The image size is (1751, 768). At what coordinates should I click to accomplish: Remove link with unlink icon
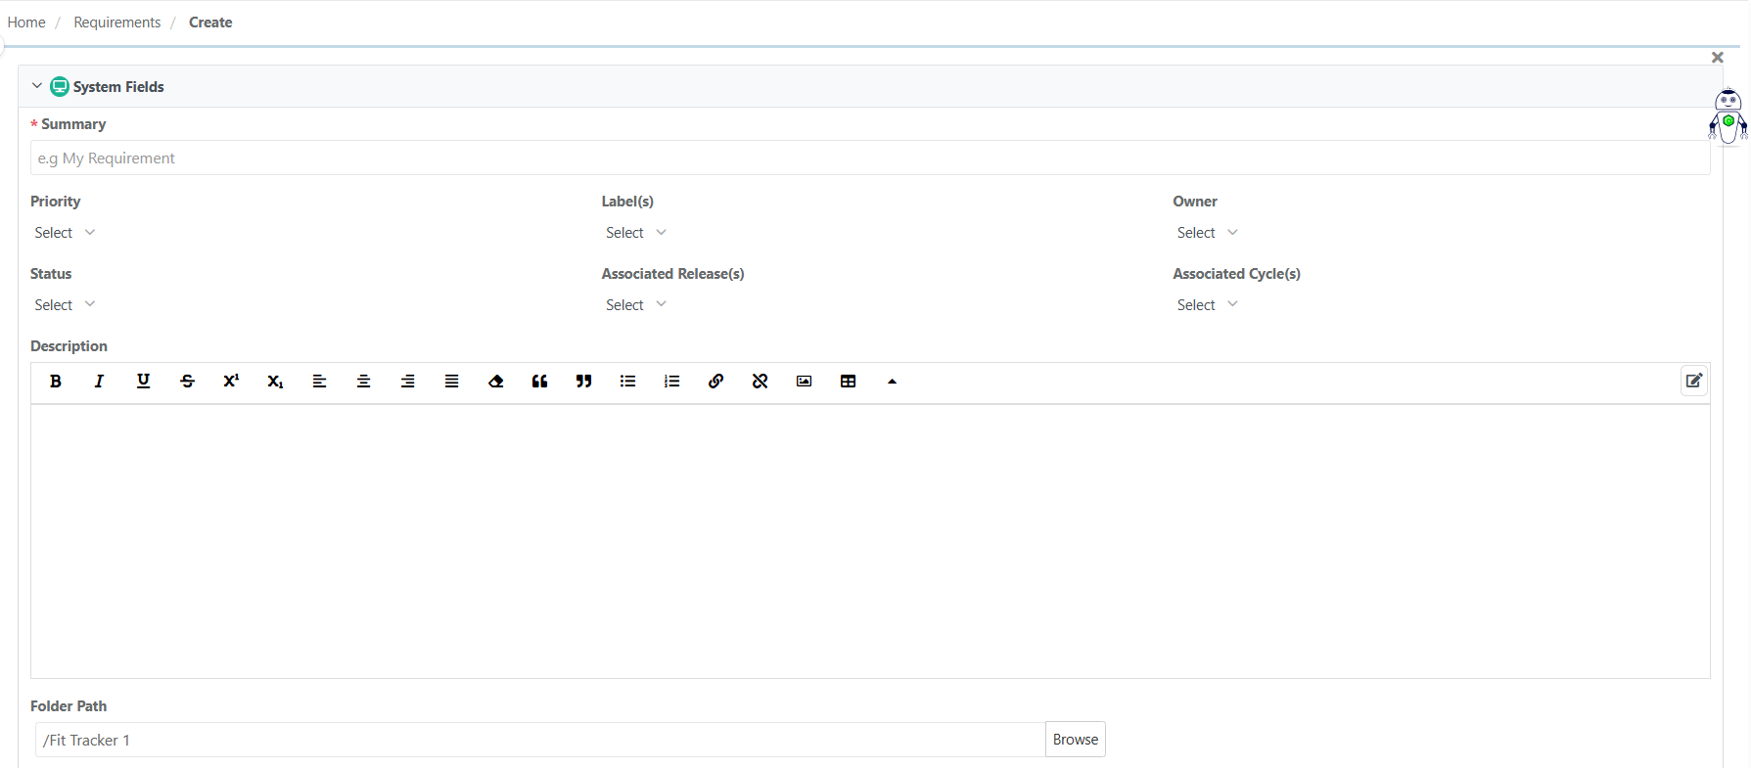760,382
